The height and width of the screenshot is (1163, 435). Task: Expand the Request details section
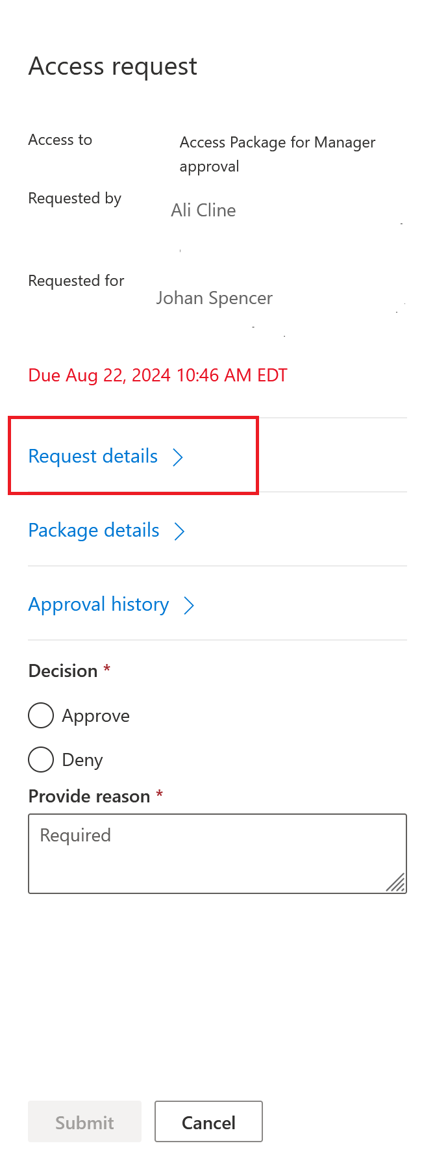click(93, 457)
